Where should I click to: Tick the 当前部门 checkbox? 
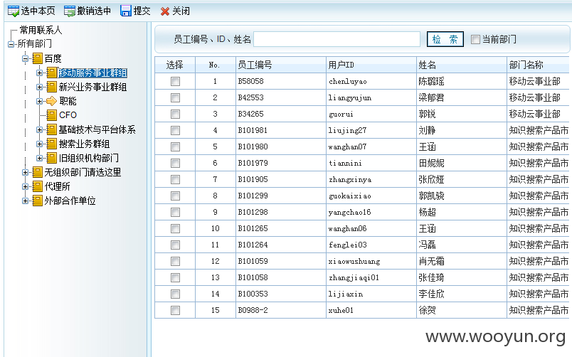(475, 39)
